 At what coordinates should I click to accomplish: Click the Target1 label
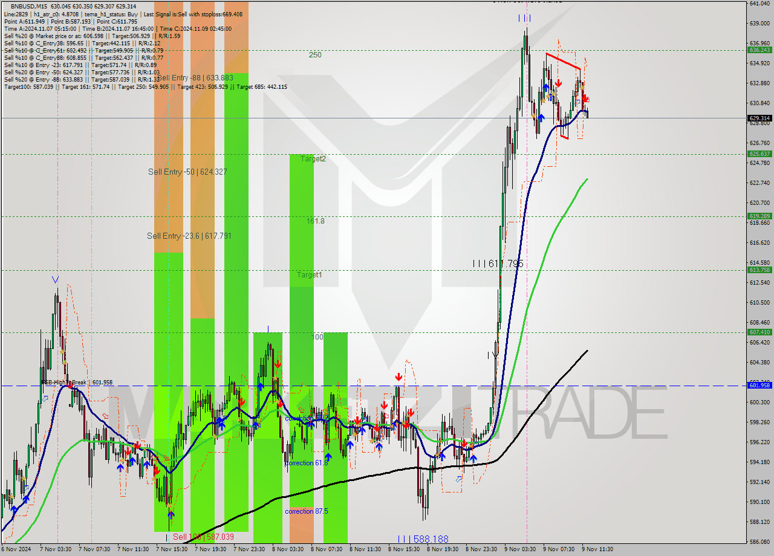coord(309,275)
